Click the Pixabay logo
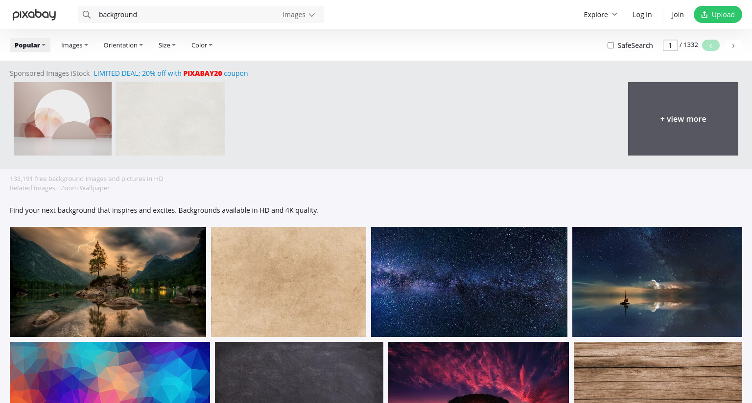Image resolution: width=752 pixels, height=403 pixels. click(34, 15)
